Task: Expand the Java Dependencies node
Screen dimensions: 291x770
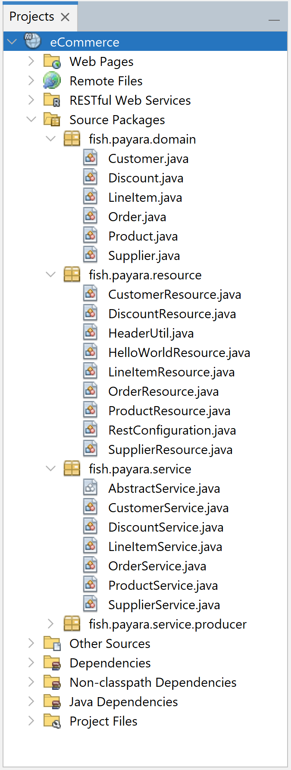Action: pyautogui.click(x=31, y=701)
